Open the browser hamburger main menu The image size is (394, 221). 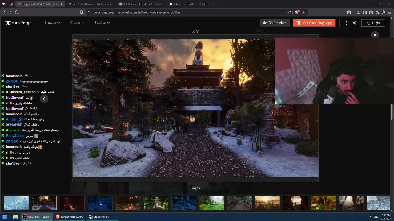pos(390,12)
